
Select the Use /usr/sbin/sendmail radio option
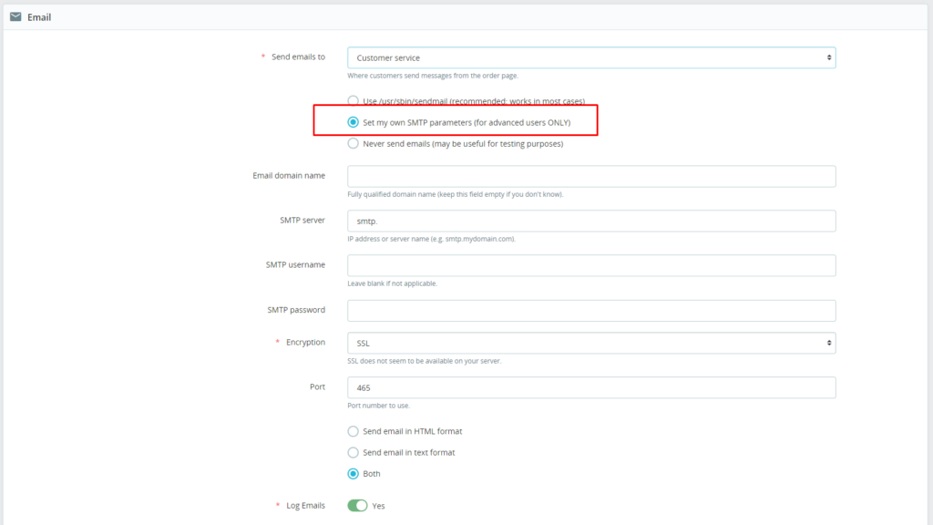(353, 100)
